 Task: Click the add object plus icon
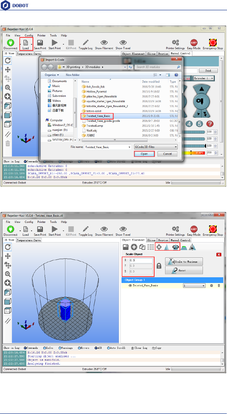coord(134,247)
